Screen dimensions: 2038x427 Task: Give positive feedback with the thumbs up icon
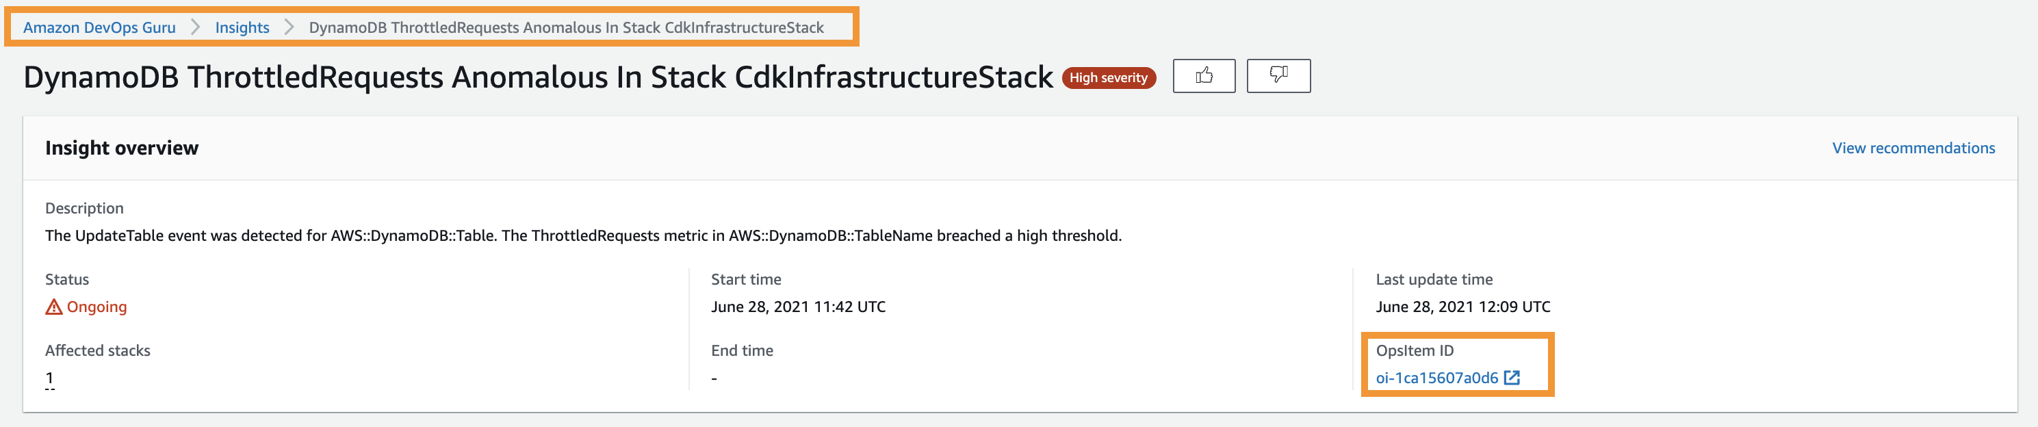point(1203,76)
